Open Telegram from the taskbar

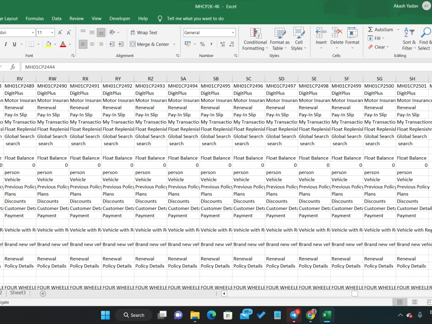[294, 315]
